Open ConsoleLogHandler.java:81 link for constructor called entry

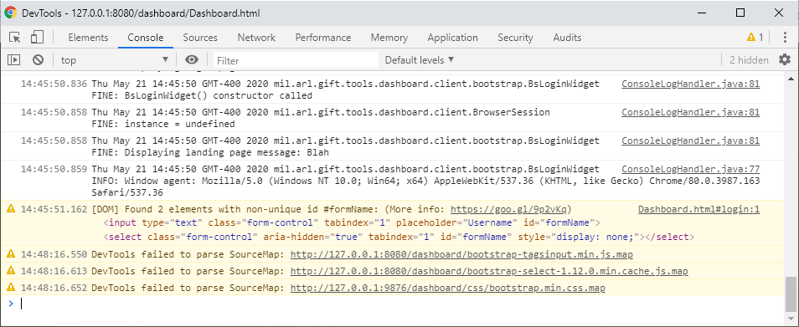pyautogui.click(x=690, y=84)
